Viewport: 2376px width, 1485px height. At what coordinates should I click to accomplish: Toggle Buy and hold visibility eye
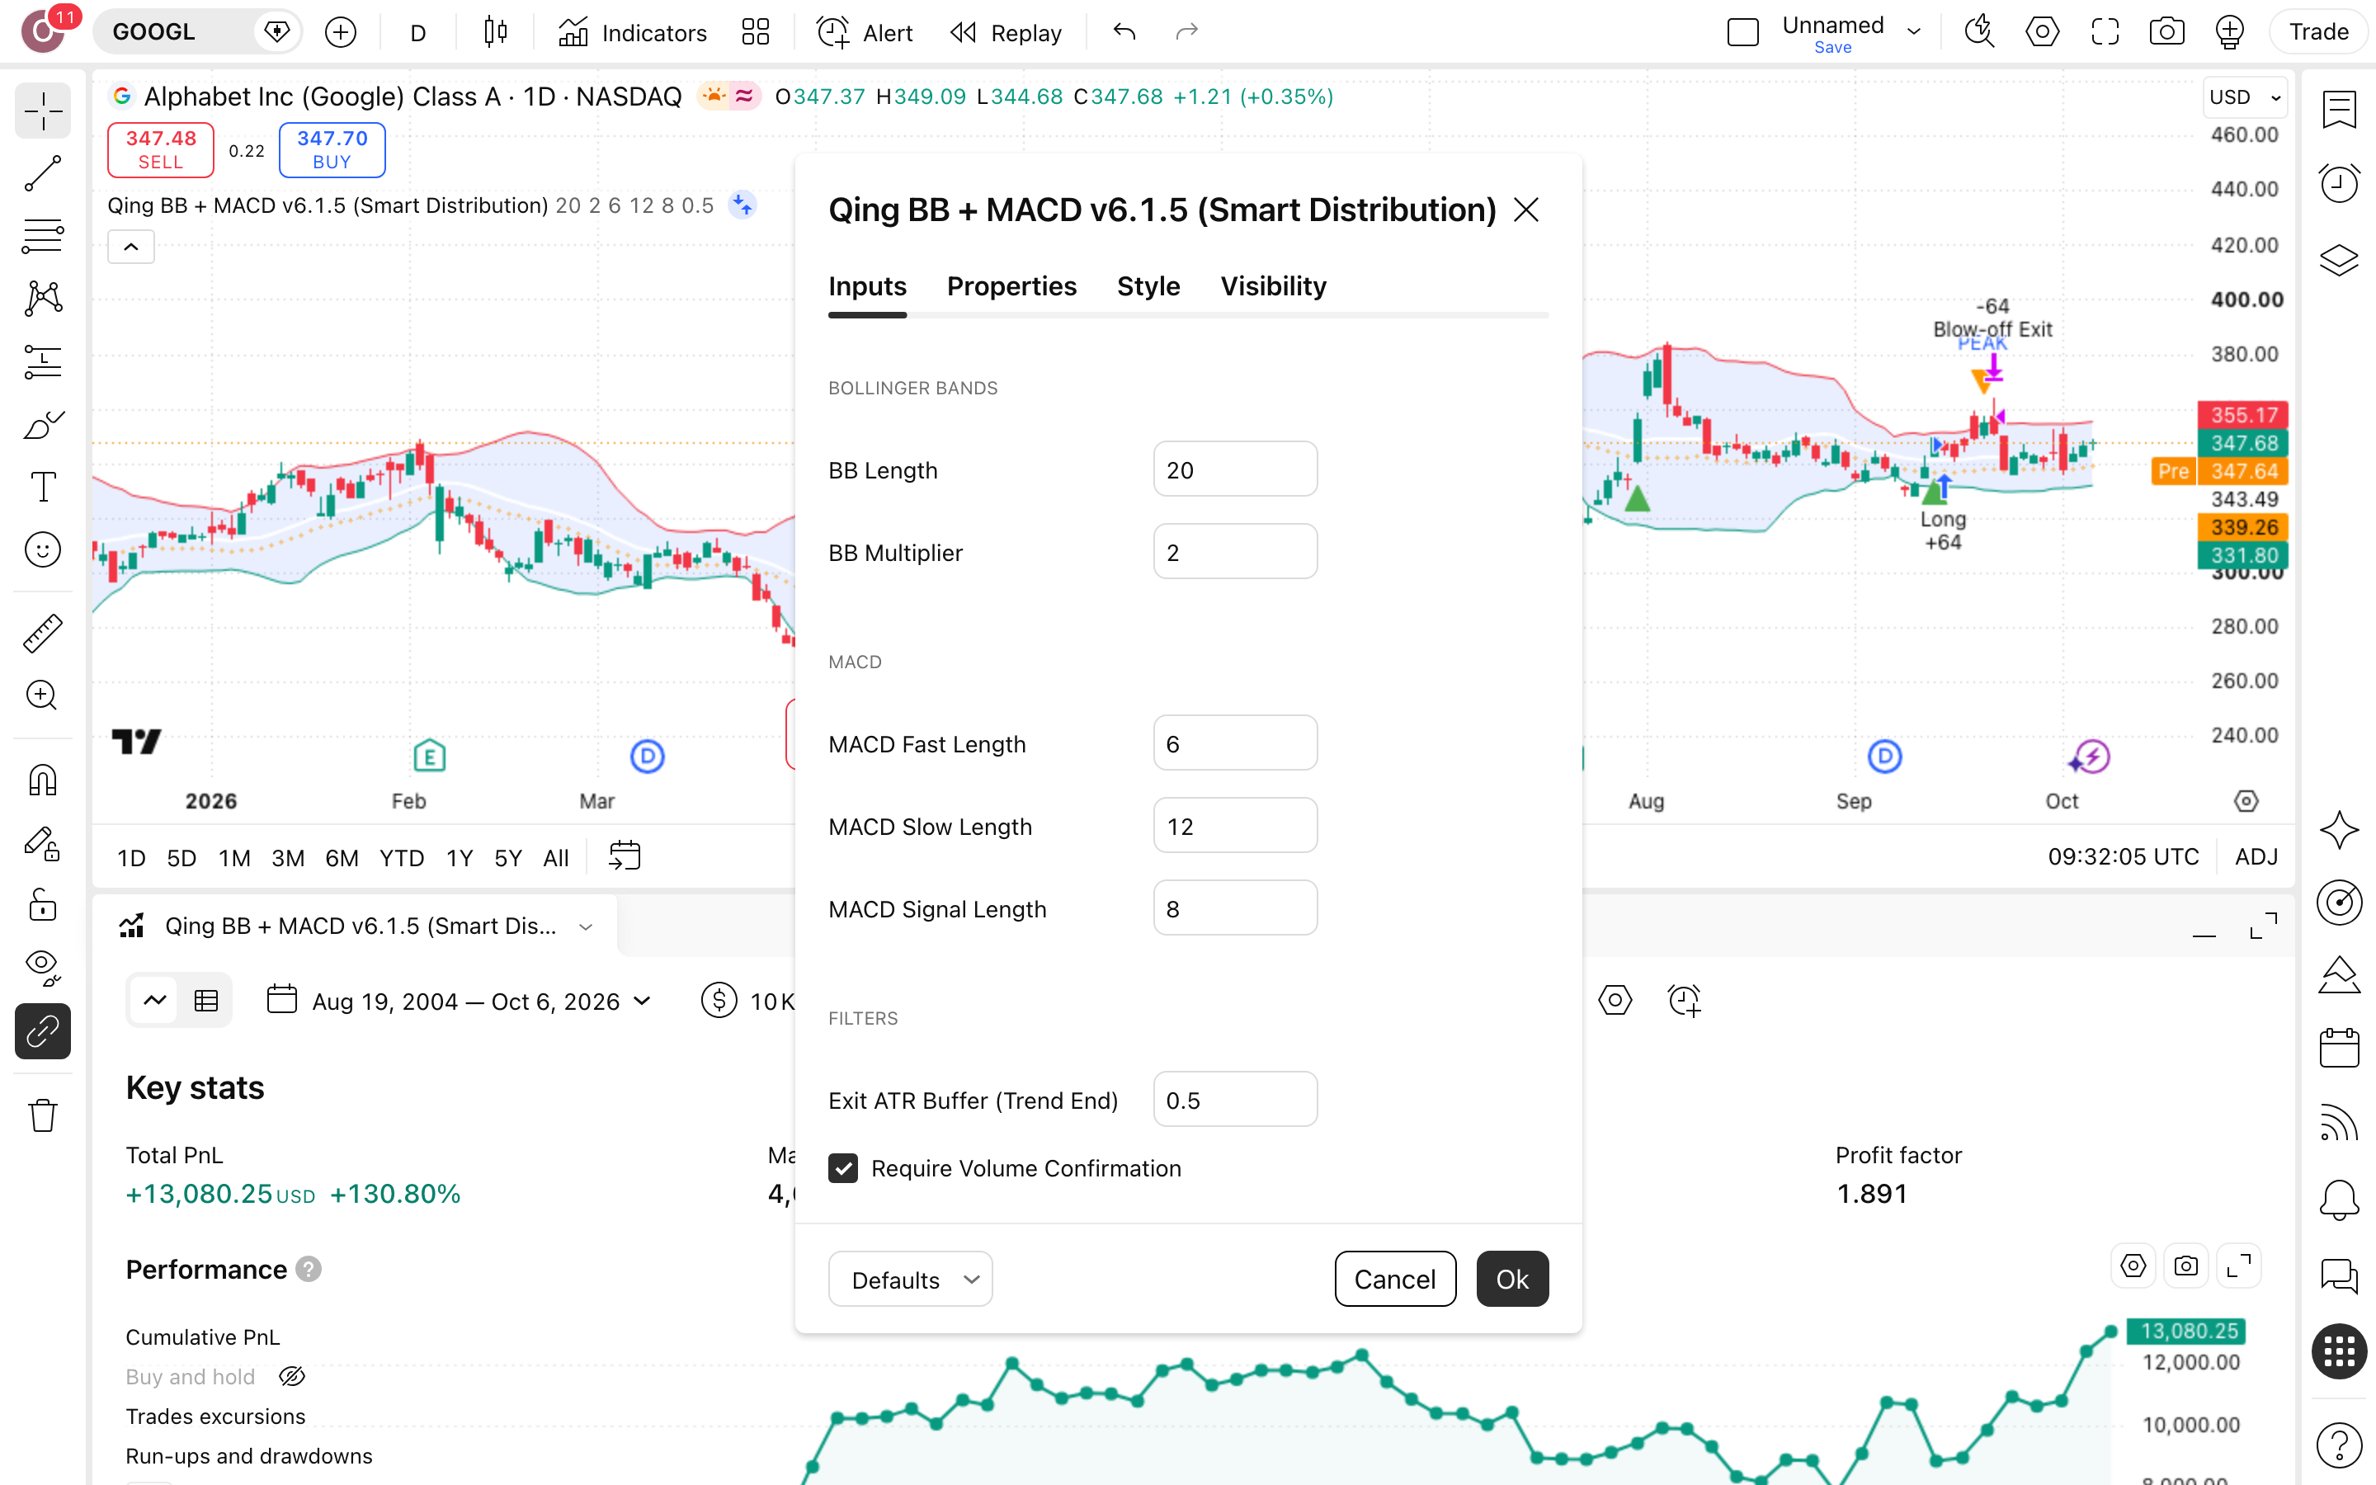pyautogui.click(x=291, y=1376)
